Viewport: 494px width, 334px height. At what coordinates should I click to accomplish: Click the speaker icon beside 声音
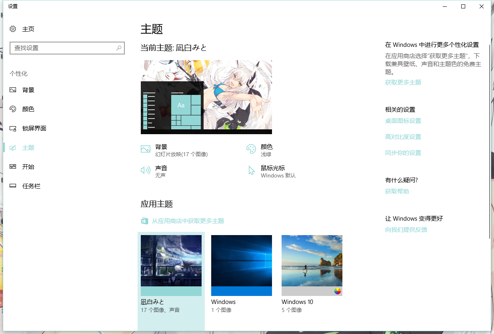[146, 171]
